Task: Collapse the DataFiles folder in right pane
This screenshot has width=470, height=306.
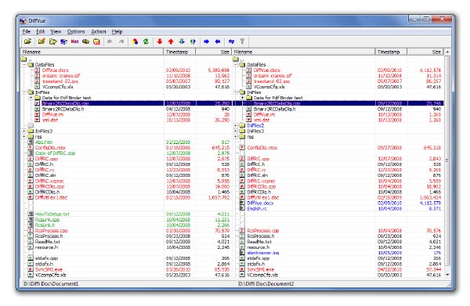Action: [x=236, y=65]
